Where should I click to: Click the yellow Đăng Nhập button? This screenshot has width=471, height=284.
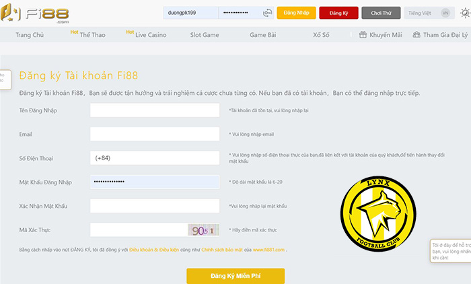pyautogui.click(x=296, y=13)
